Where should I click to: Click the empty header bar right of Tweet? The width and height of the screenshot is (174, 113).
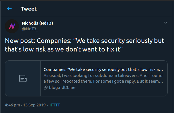click(104, 9)
